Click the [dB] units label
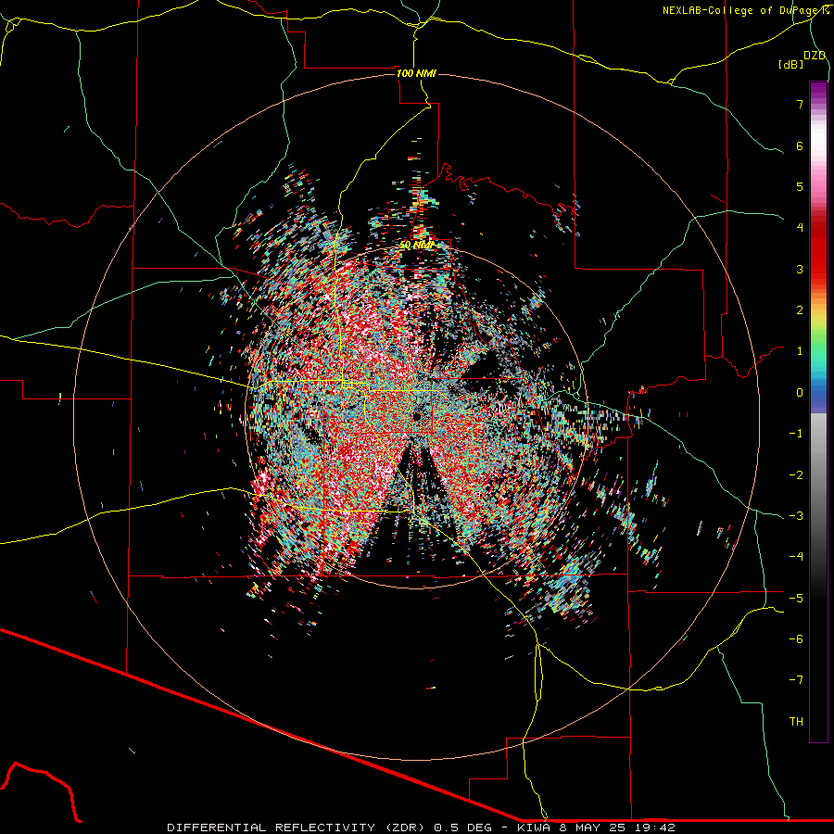The width and height of the screenshot is (834, 834). 790,65
